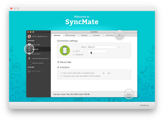Click the Documents drive icon
The image size is (164, 121).
click(x=29, y=54)
